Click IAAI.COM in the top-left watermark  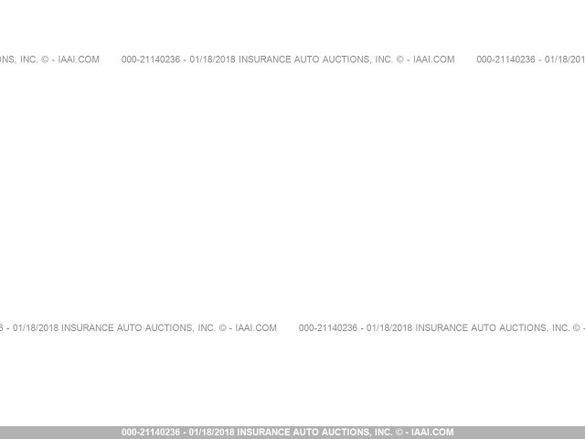tap(78, 59)
